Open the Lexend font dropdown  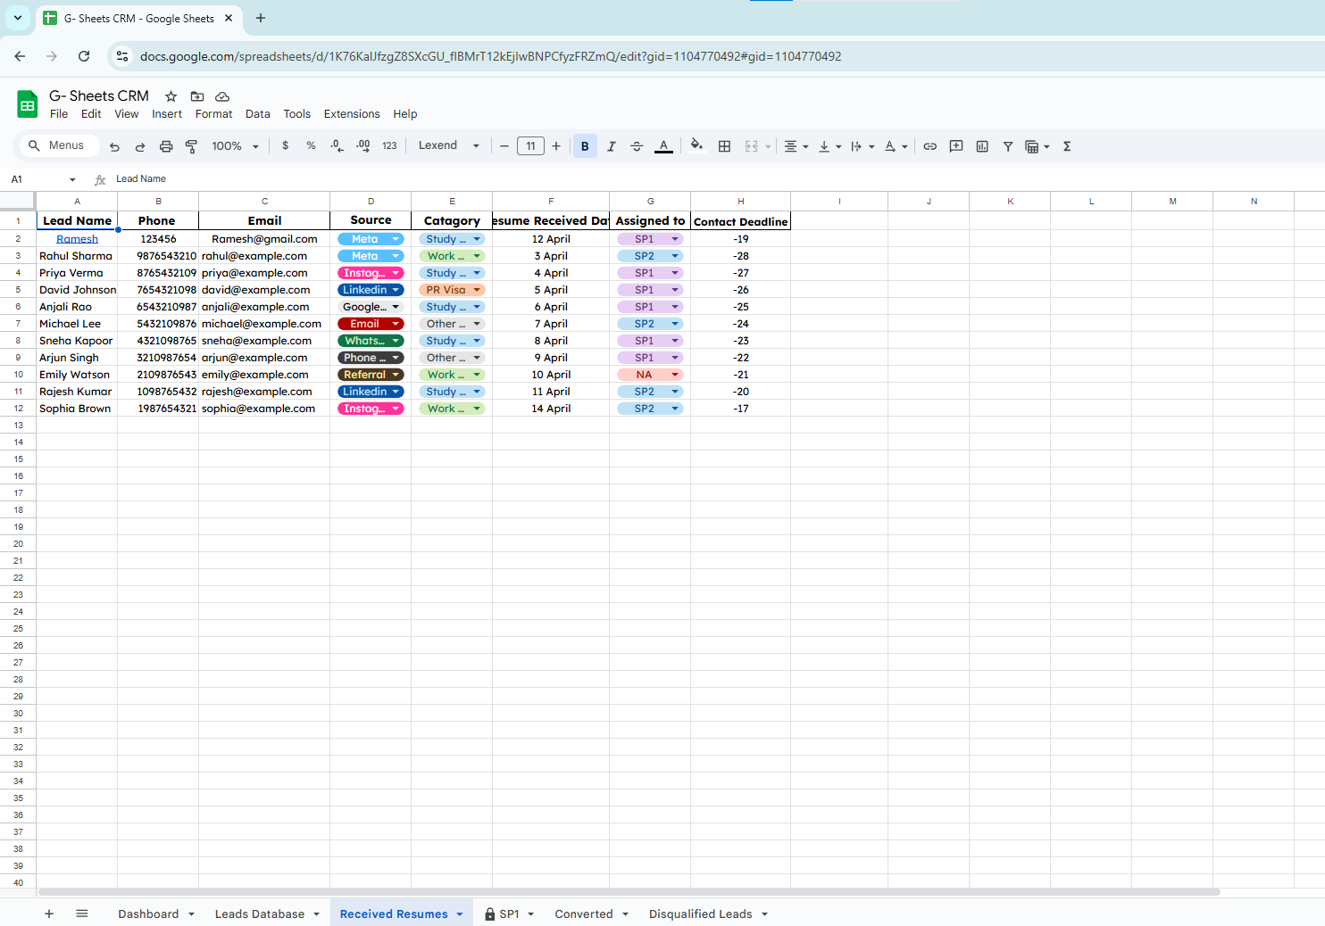[x=448, y=145]
